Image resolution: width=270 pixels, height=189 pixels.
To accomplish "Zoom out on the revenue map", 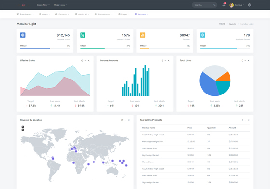I will point(23,130).
